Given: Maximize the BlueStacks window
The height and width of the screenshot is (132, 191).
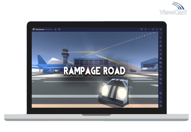Looking at the screenshot, I should click(x=153, y=29).
